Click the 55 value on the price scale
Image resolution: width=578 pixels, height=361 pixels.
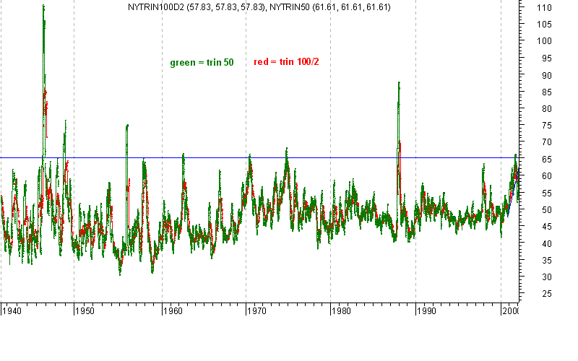click(x=547, y=193)
